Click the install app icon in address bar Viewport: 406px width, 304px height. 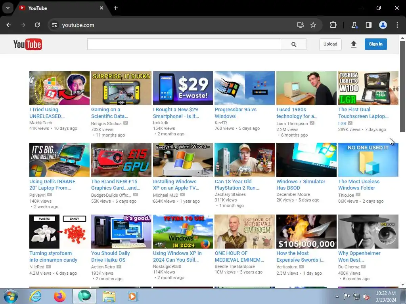click(301, 25)
